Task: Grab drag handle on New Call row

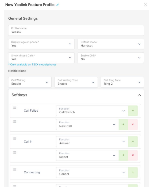Action: [x=15, y=122]
